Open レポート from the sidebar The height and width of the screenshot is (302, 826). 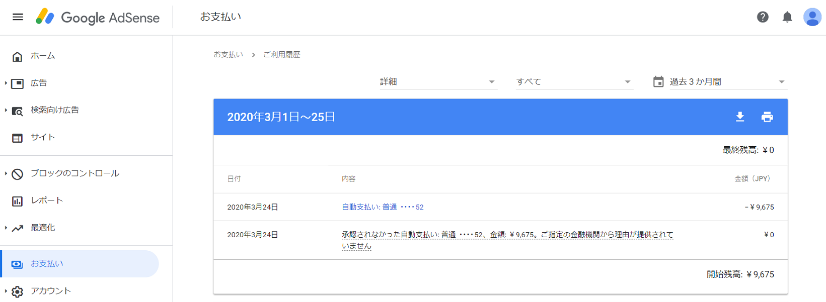pos(47,200)
